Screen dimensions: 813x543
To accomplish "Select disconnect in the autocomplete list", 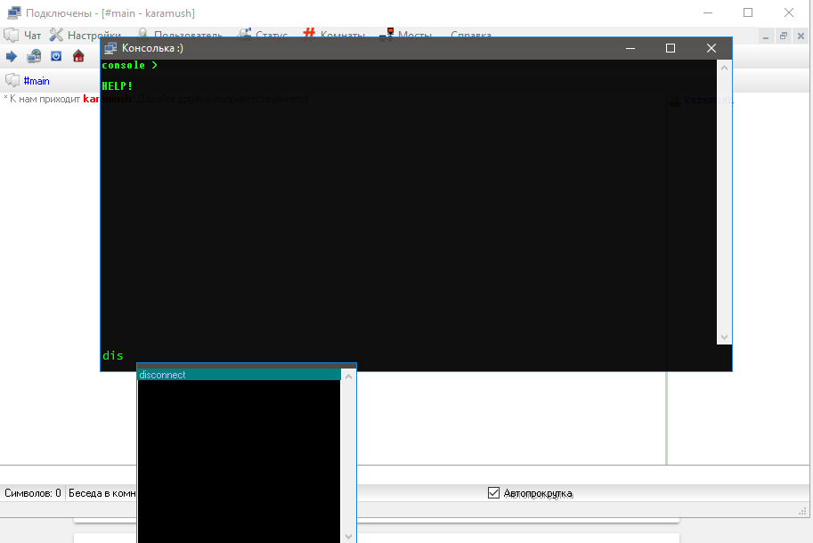I will pos(239,375).
